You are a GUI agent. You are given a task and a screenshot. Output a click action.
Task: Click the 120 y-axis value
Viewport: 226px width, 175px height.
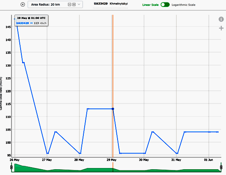8,91
